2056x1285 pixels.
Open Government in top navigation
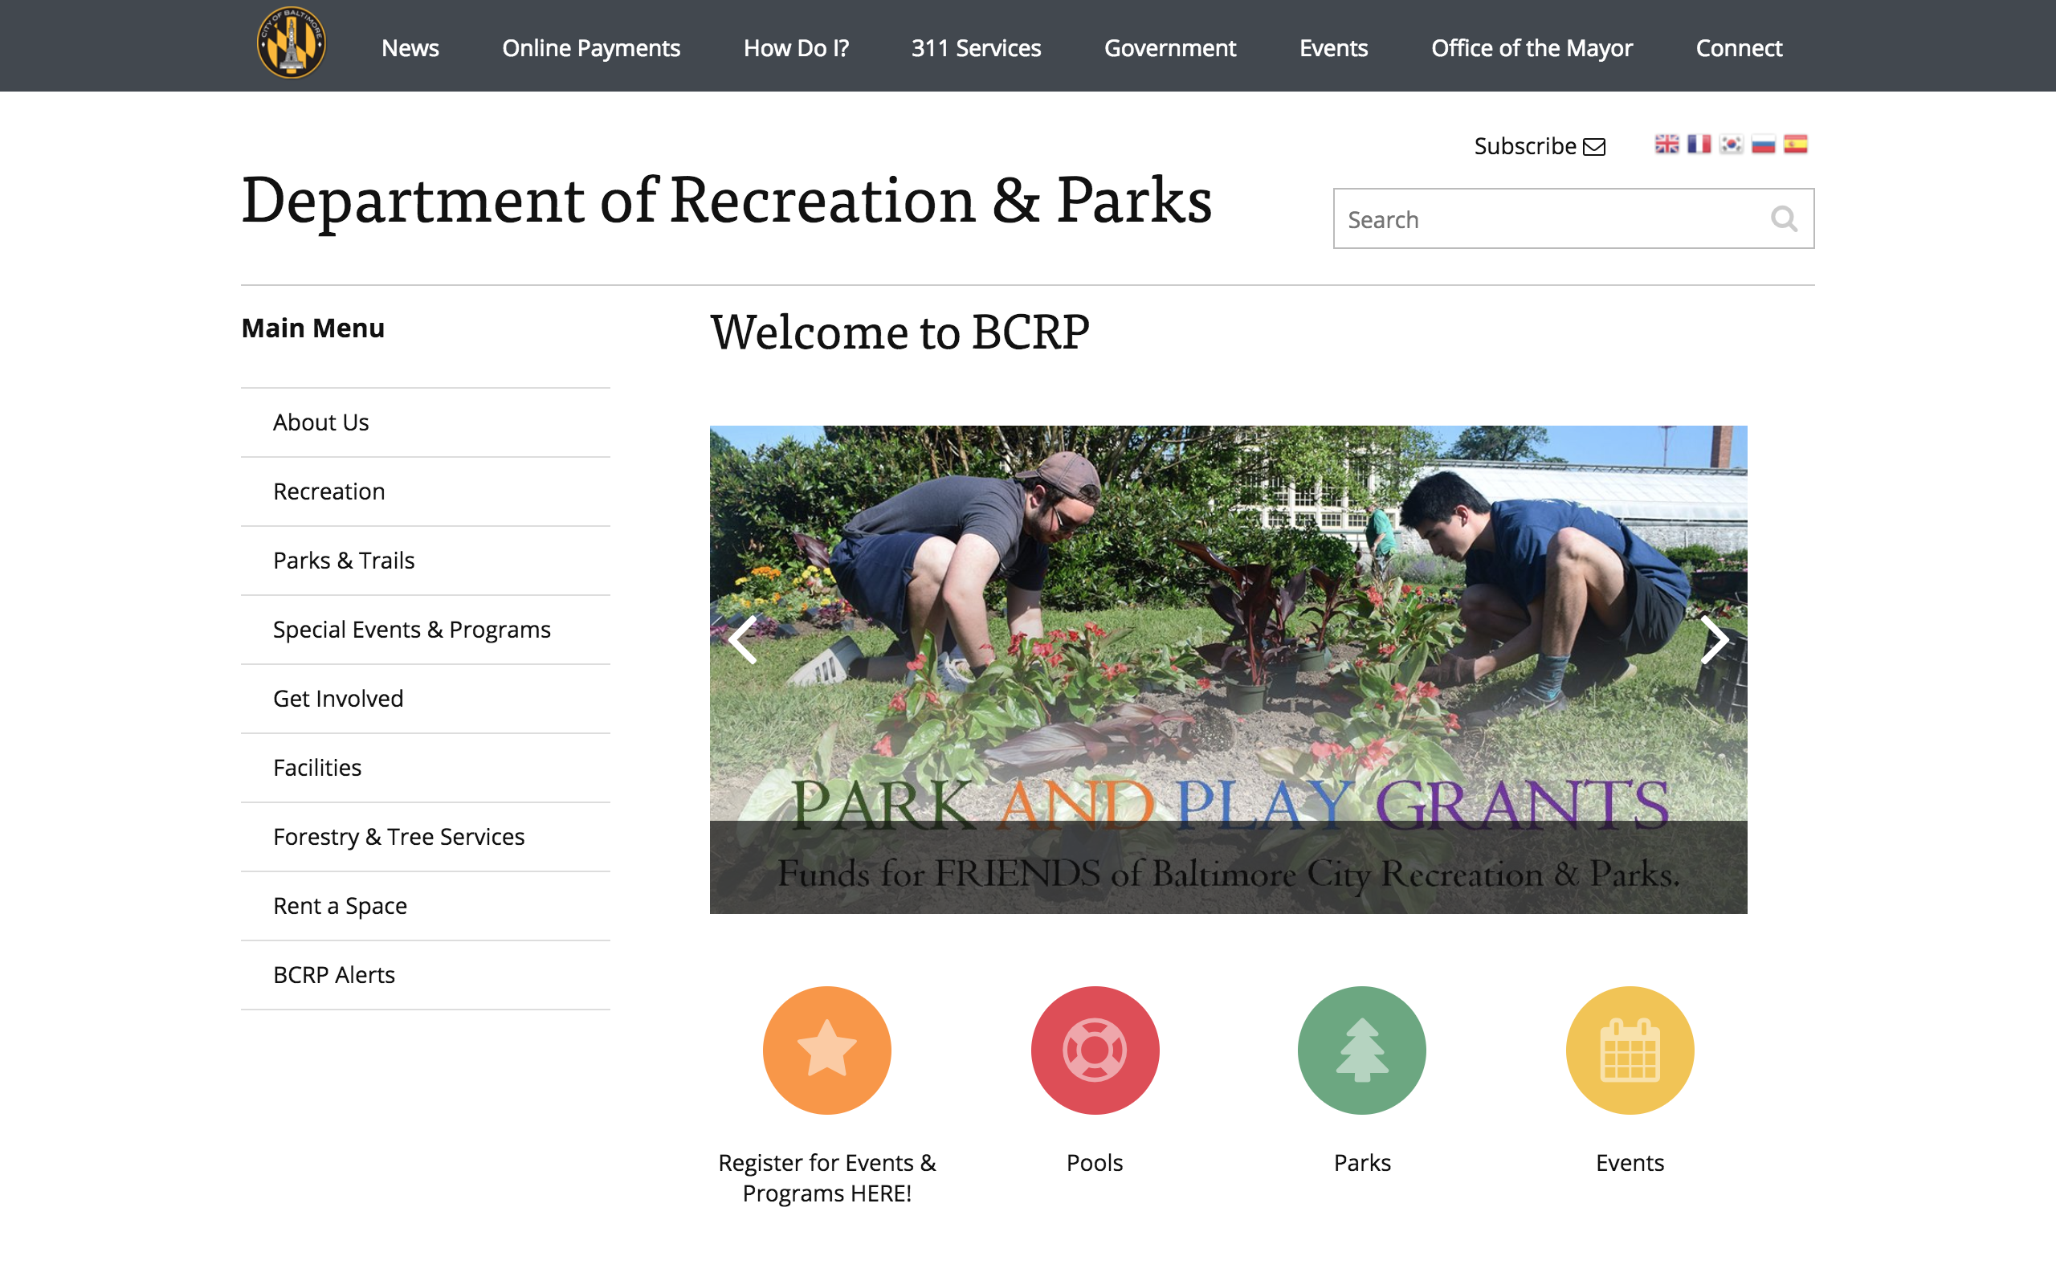click(1170, 47)
